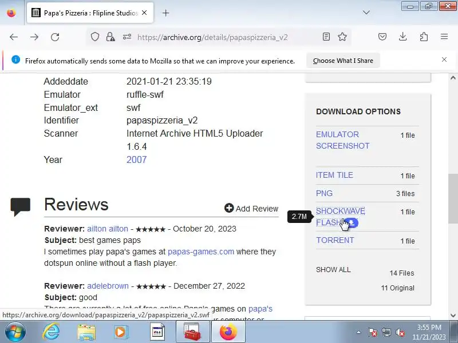
Task: Reload the current page
Action: coord(55,37)
